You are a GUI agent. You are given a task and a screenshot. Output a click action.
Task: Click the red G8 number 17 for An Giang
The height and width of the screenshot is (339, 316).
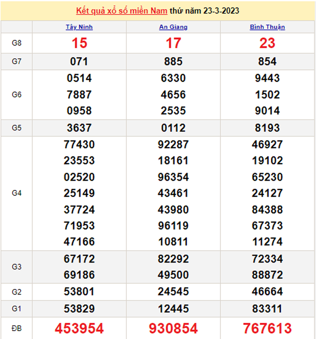click(x=173, y=43)
